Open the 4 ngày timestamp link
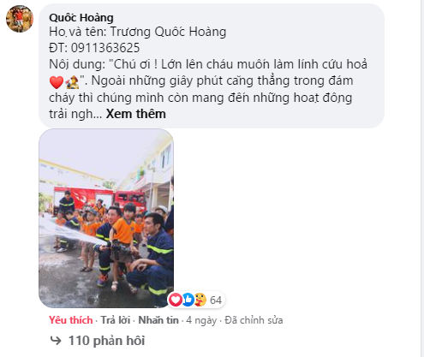424x357 pixels. pos(201,320)
